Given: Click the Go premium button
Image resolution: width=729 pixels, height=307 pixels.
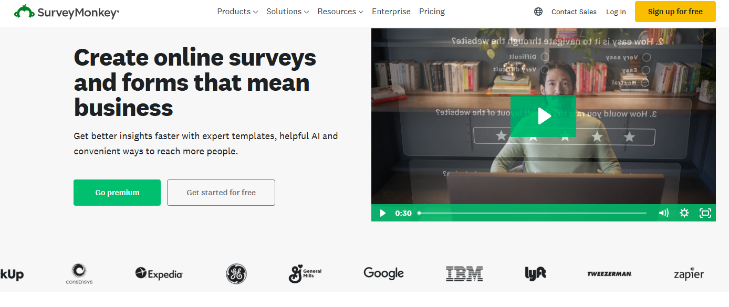Looking at the screenshot, I should (x=117, y=193).
